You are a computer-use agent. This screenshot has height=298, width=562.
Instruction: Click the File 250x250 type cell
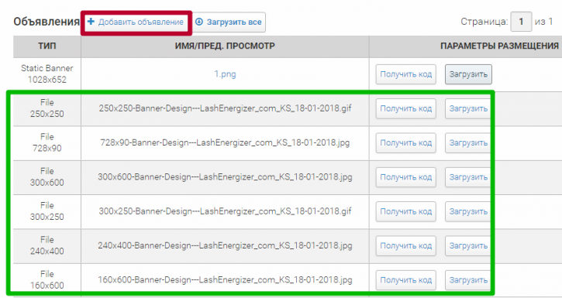click(47, 108)
